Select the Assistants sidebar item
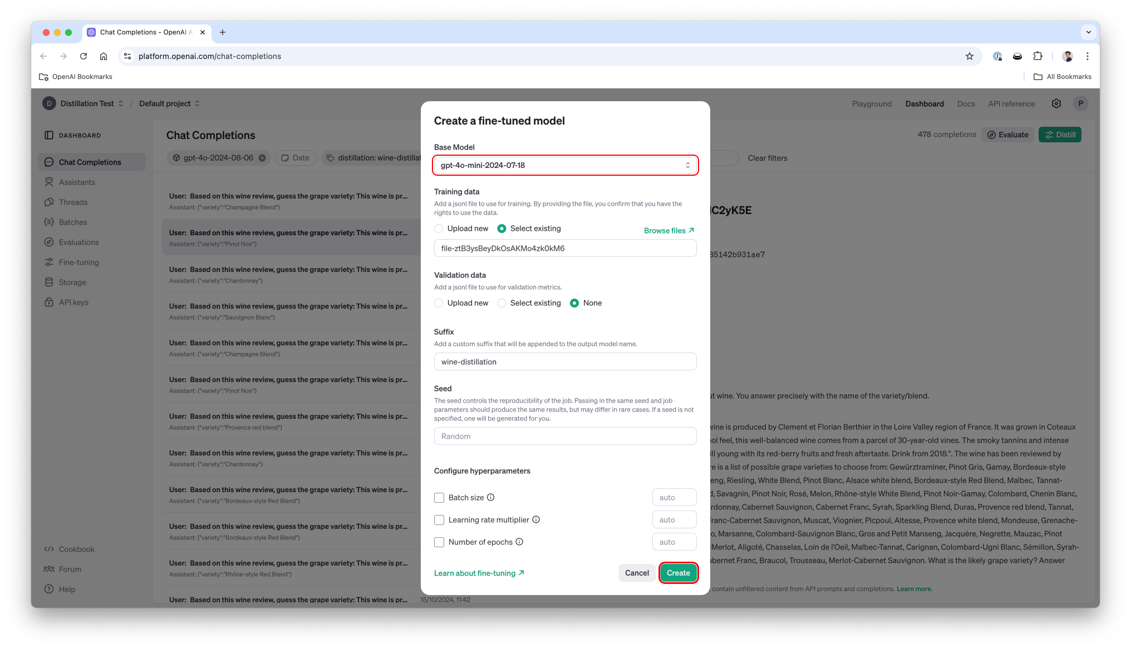The width and height of the screenshot is (1131, 649). tap(77, 182)
